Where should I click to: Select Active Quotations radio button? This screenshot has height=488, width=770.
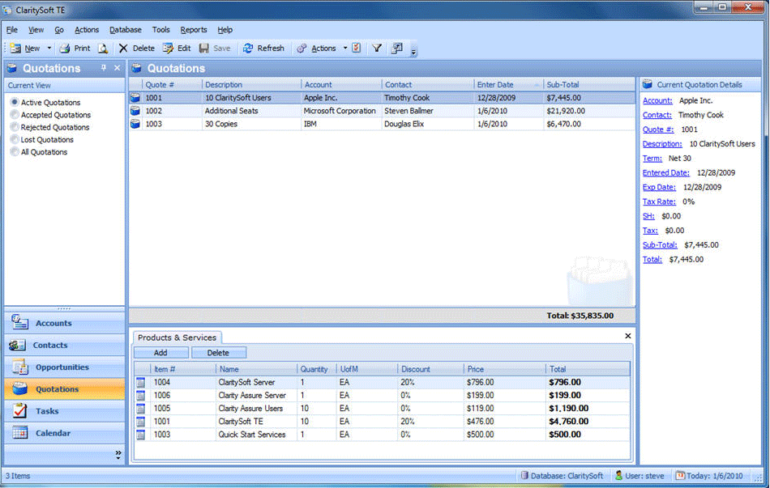point(15,102)
